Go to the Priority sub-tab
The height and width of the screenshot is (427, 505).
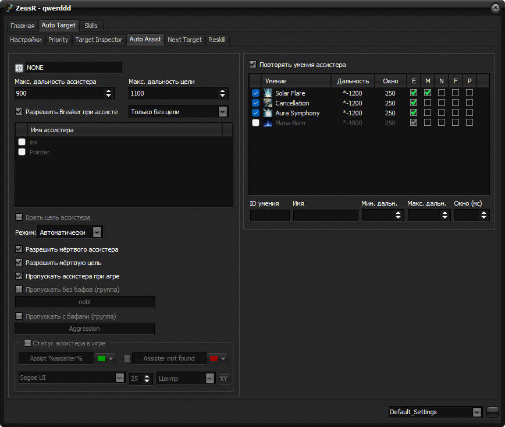pyautogui.click(x=58, y=40)
